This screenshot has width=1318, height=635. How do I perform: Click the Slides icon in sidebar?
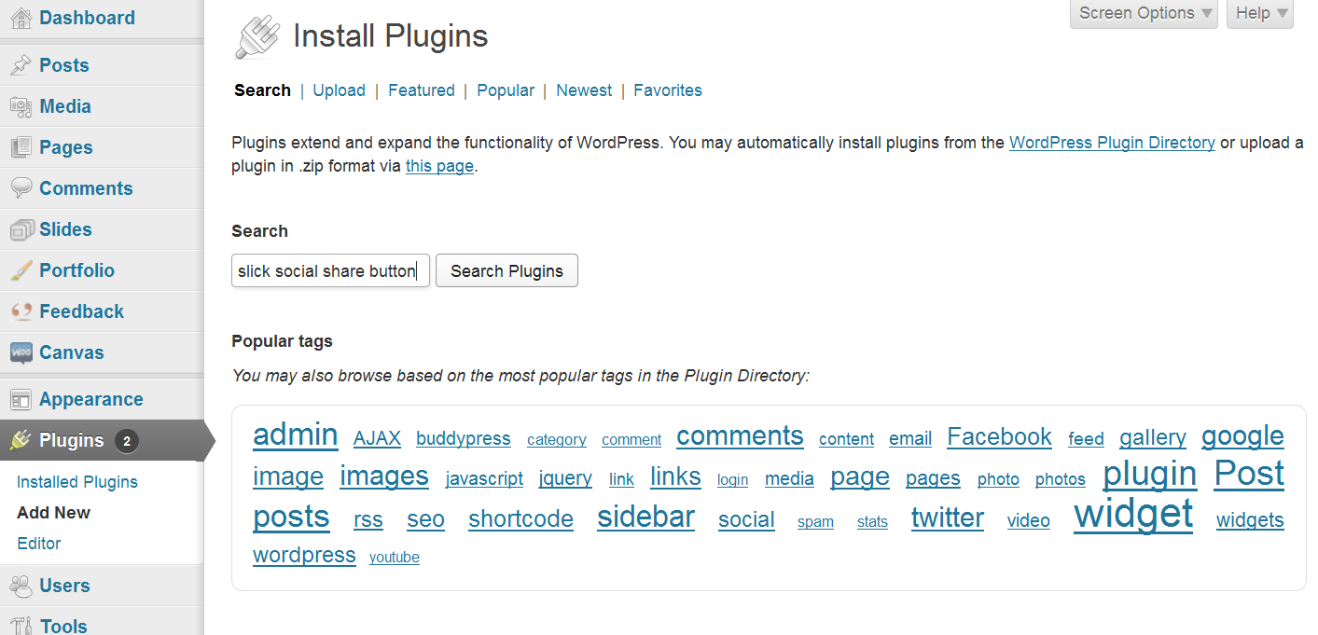(x=21, y=229)
